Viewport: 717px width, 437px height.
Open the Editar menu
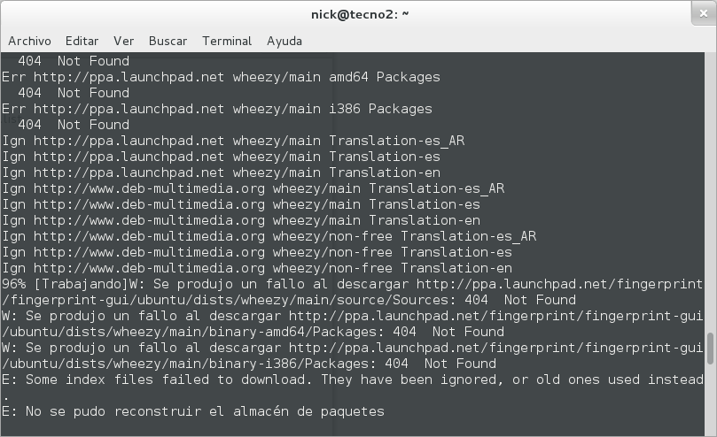click(82, 41)
